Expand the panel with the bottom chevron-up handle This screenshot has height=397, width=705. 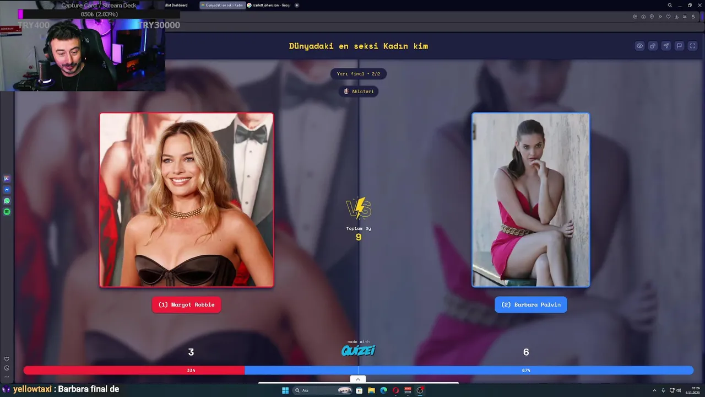(358, 379)
